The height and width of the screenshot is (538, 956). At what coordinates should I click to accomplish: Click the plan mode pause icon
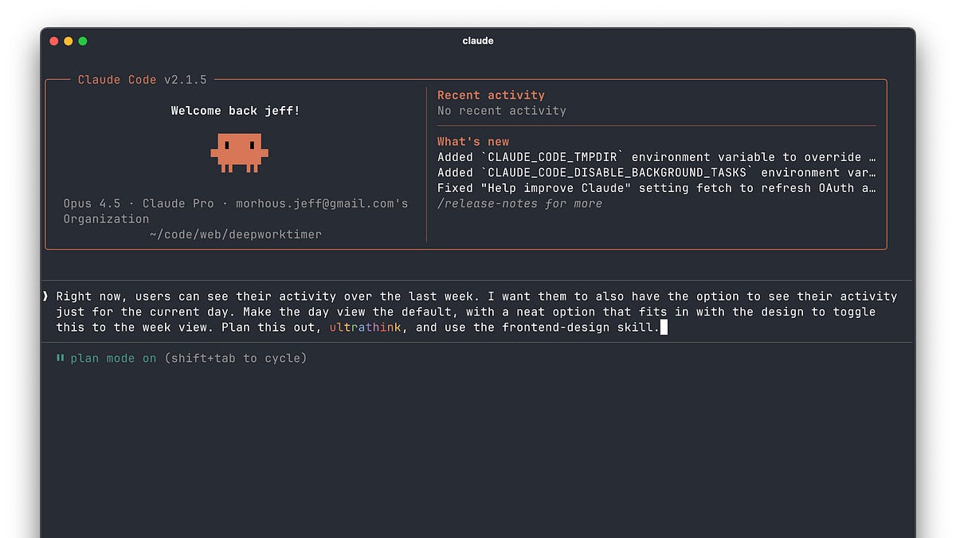60,359
